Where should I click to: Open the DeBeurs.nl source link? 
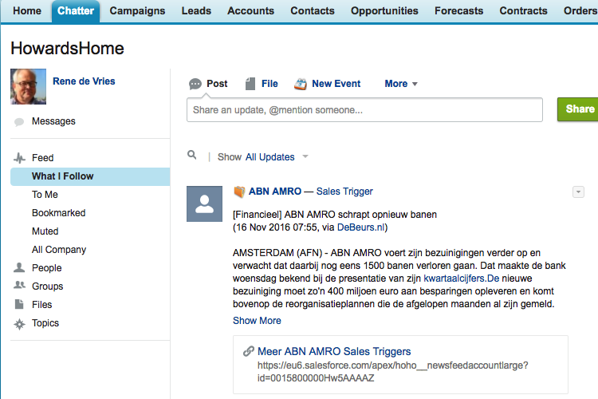360,227
